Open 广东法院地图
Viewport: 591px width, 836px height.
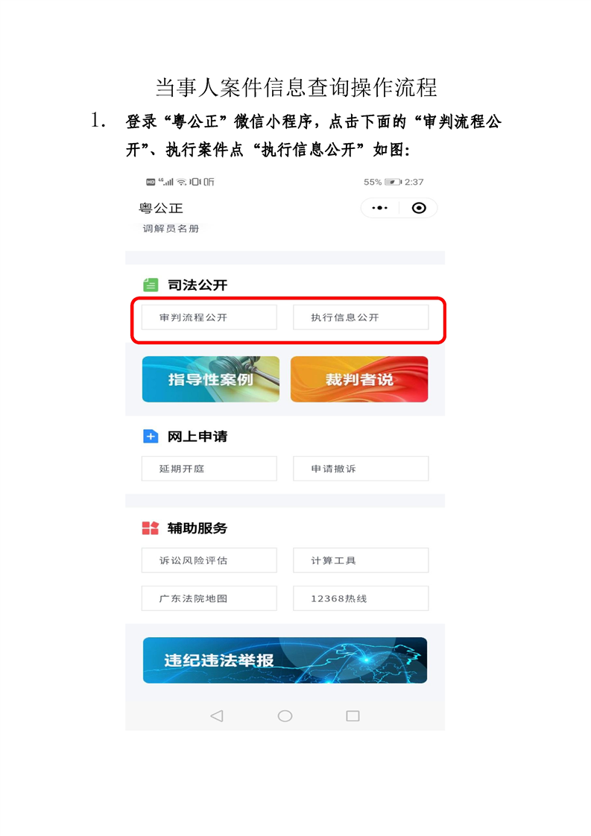tap(209, 598)
